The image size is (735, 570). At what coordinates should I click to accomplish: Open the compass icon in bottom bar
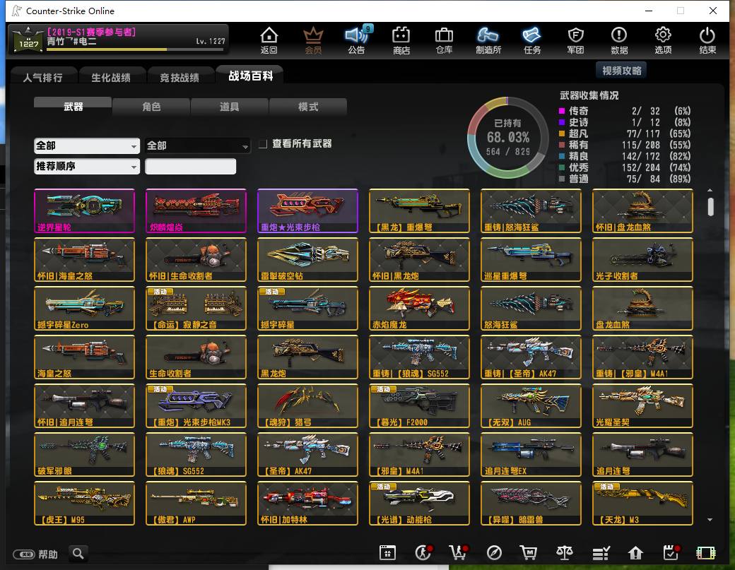(494, 553)
